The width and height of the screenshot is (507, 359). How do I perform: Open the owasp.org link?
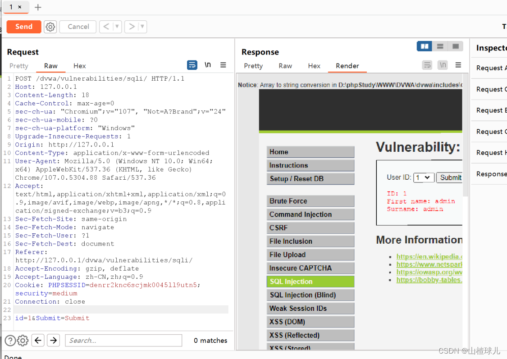point(429,272)
